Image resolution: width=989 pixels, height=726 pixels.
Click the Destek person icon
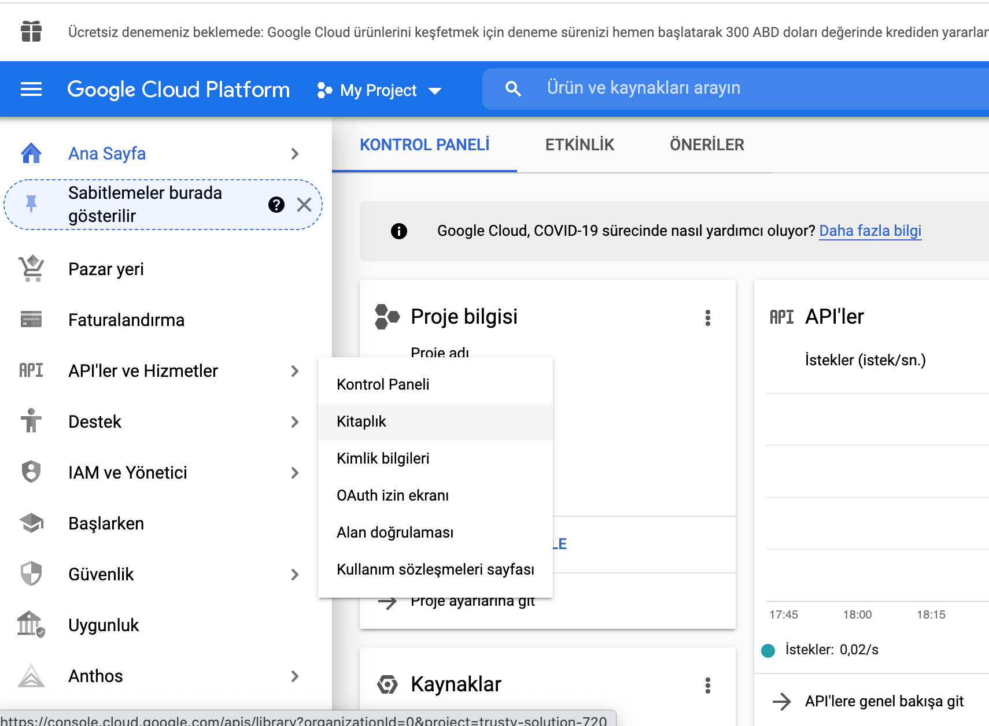coord(31,421)
